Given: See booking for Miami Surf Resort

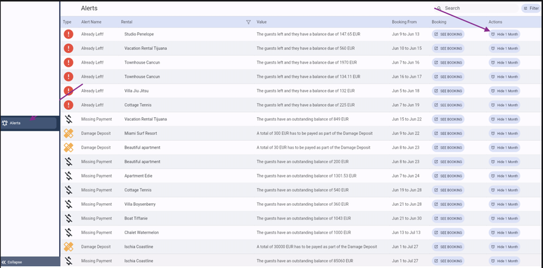Looking at the screenshot, I should pos(448,133).
